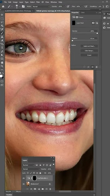Select the Move tool
The height and width of the screenshot is (196, 110).
click(x=2, y=15)
